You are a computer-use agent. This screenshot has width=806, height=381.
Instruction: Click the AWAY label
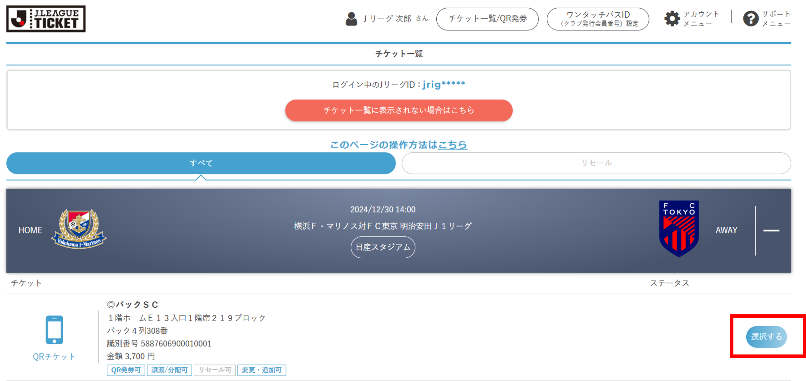726,230
